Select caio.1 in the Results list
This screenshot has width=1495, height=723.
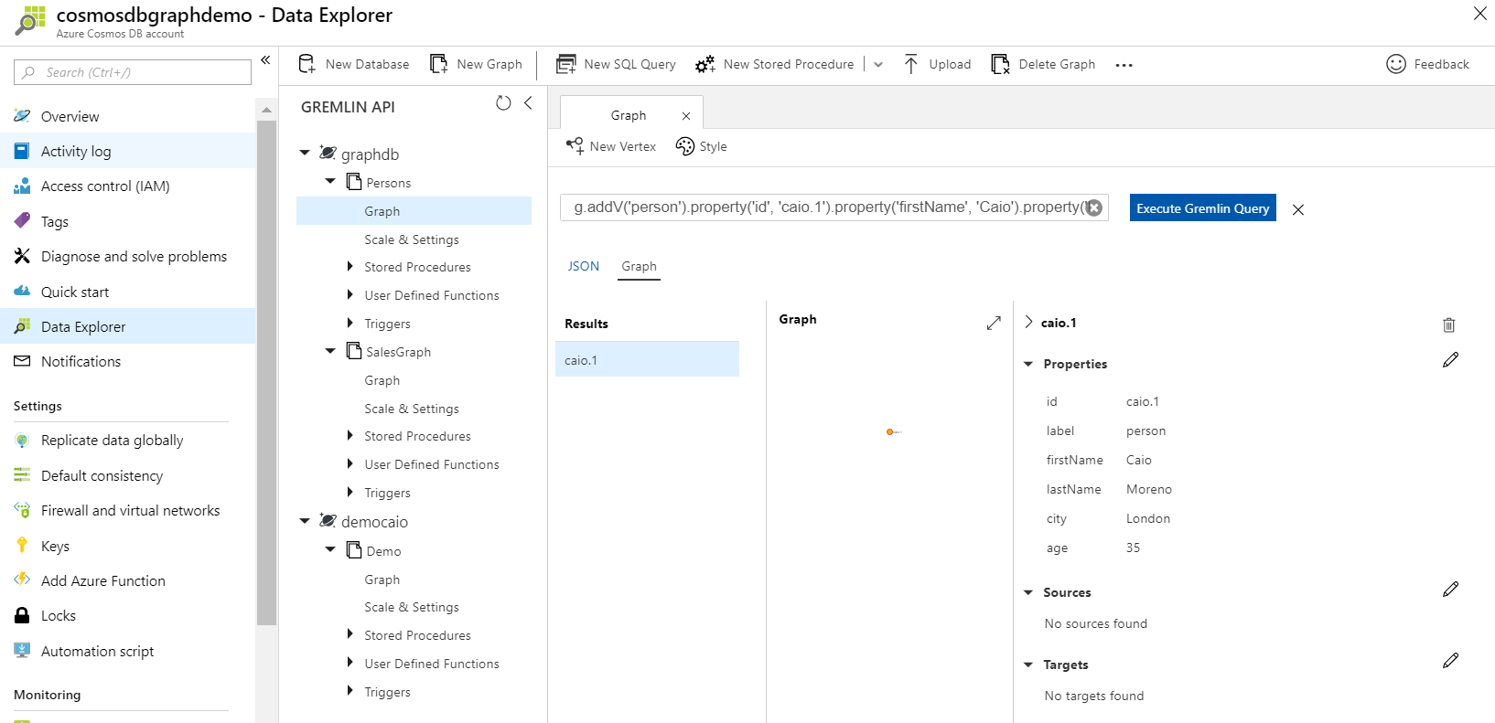647,359
